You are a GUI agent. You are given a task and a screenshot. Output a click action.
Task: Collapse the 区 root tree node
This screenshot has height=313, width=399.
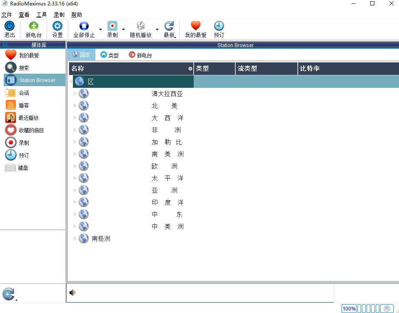click(71, 82)
